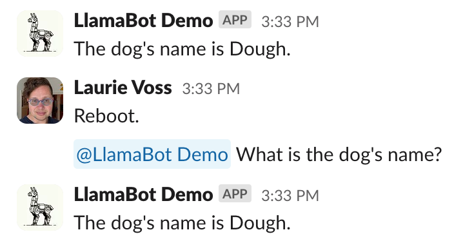Open the LlamaBot avatar on the first message
Viewport: 463px width, 250px height.
[40, 34]
